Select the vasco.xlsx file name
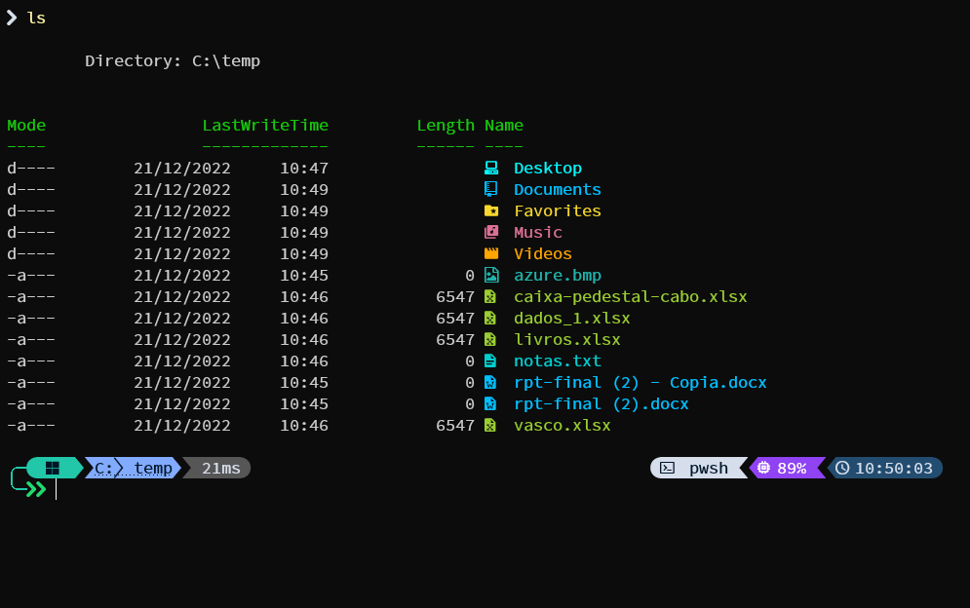970x608 pixels. click(562, 425)
